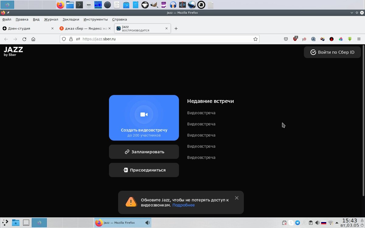Go back to the previous page
The image size is (365, 228).
tap(6, 39)
